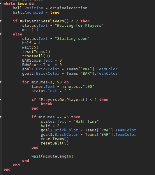Screen dimensions: 155x175
Task: Click the 'wait(1)' call
Action: [x=30, y=30]
